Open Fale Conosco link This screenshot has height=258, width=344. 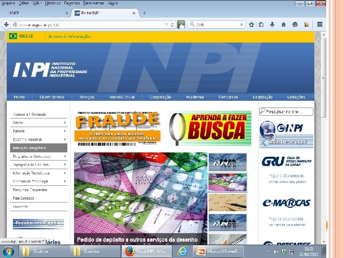coord(23,198)
